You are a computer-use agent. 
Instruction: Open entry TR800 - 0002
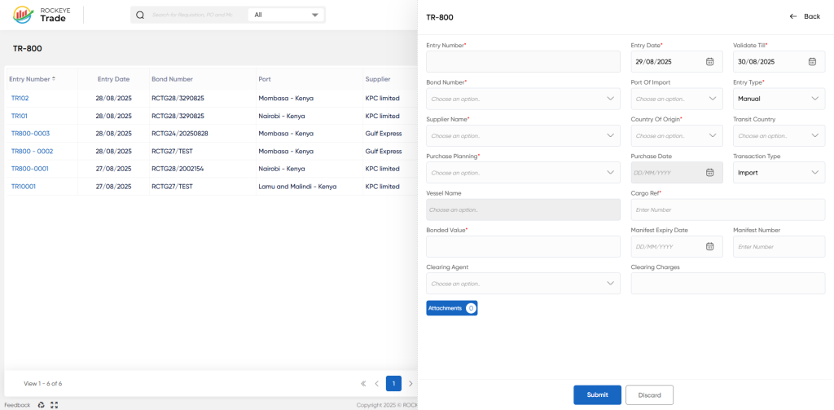pyautogui.click(x=32, y=152)
